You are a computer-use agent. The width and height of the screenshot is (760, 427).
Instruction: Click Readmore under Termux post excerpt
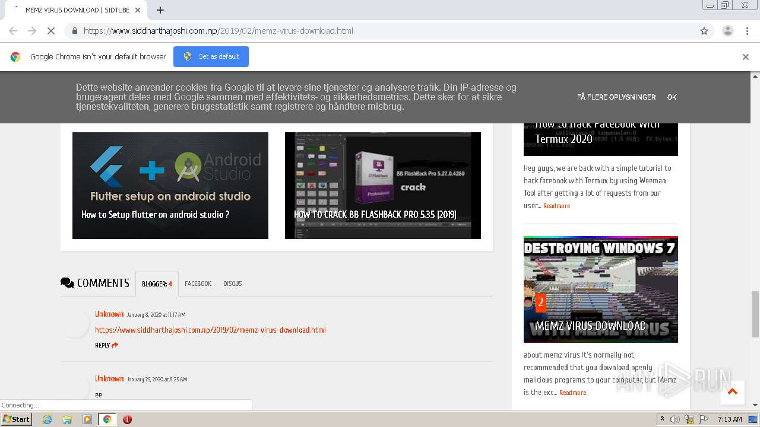click(x=556, y=206)
